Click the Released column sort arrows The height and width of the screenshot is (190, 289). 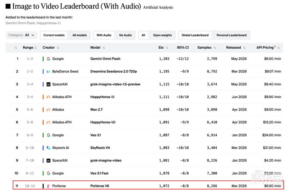tap(244, 48)
